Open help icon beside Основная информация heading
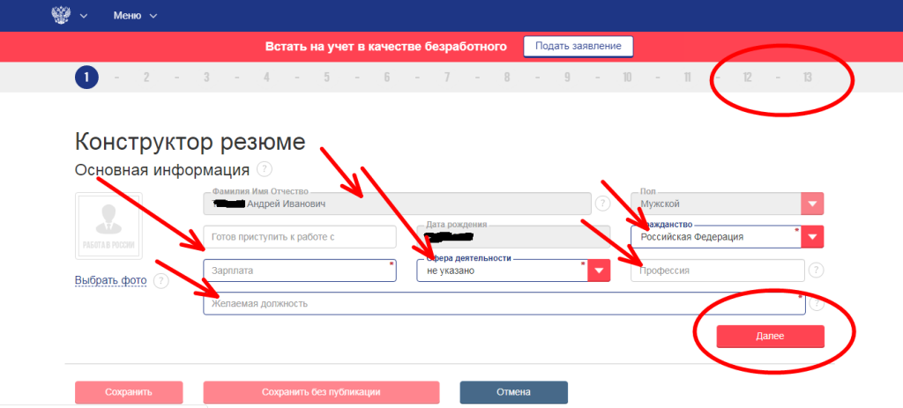 click(264, 169)
